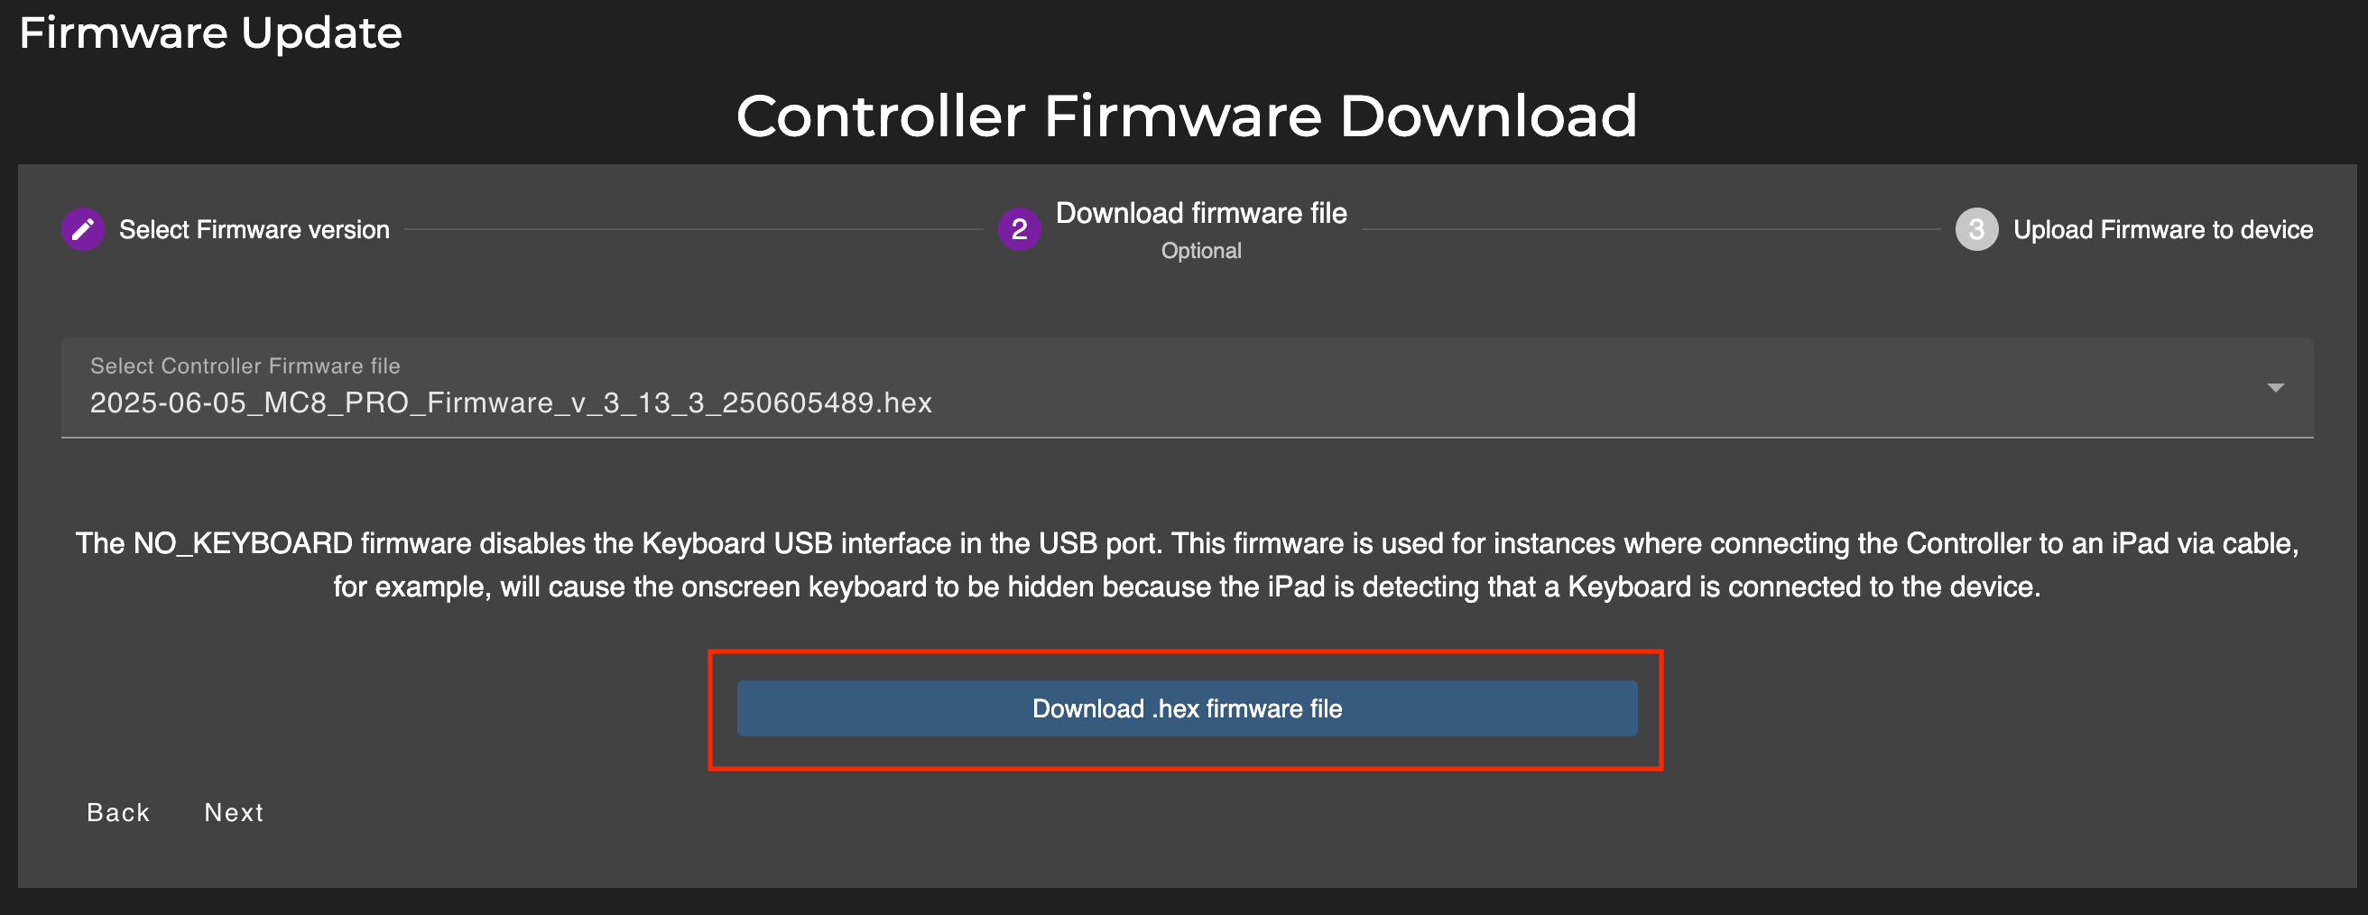Click the purple step 2 number circle
The image size is (2368, 915).
[1019, 229]
